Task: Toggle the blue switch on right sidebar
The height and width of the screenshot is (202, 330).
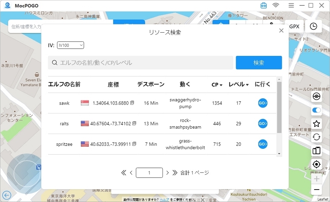Action: (x=316, y=110)
